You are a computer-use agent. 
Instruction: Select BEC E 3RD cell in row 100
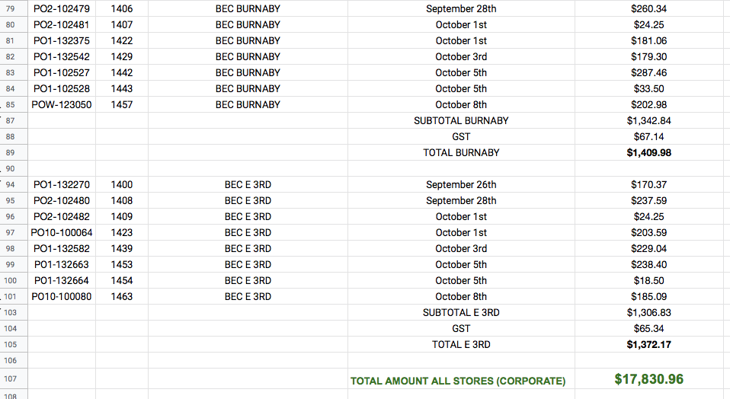click(248, 280)
